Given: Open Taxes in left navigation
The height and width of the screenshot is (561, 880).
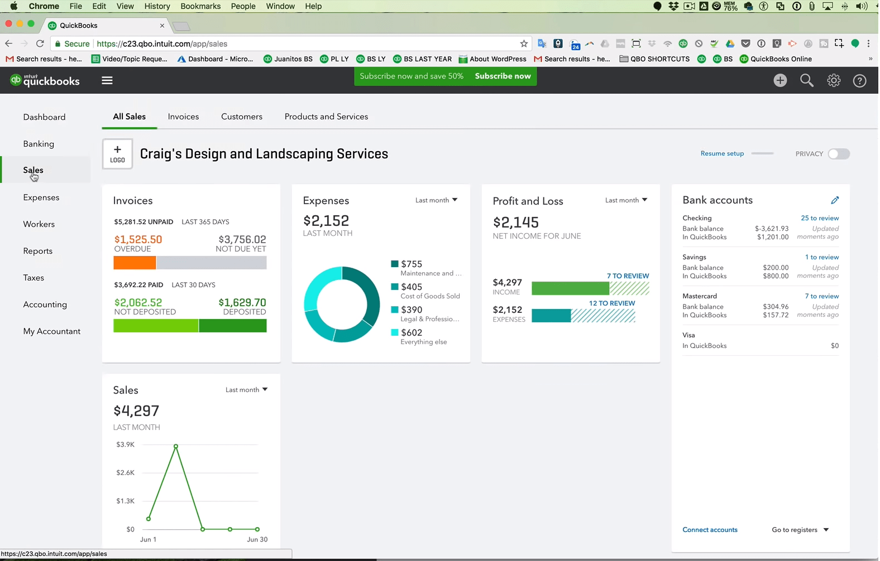Looking at the screenshot, I should (34, 278).
